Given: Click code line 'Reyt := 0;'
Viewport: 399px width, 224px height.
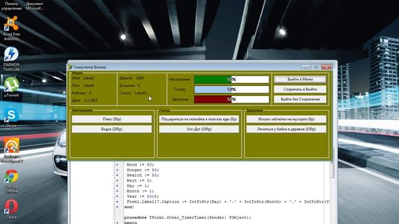Looking at the screenshot, I should coord(139,180).
